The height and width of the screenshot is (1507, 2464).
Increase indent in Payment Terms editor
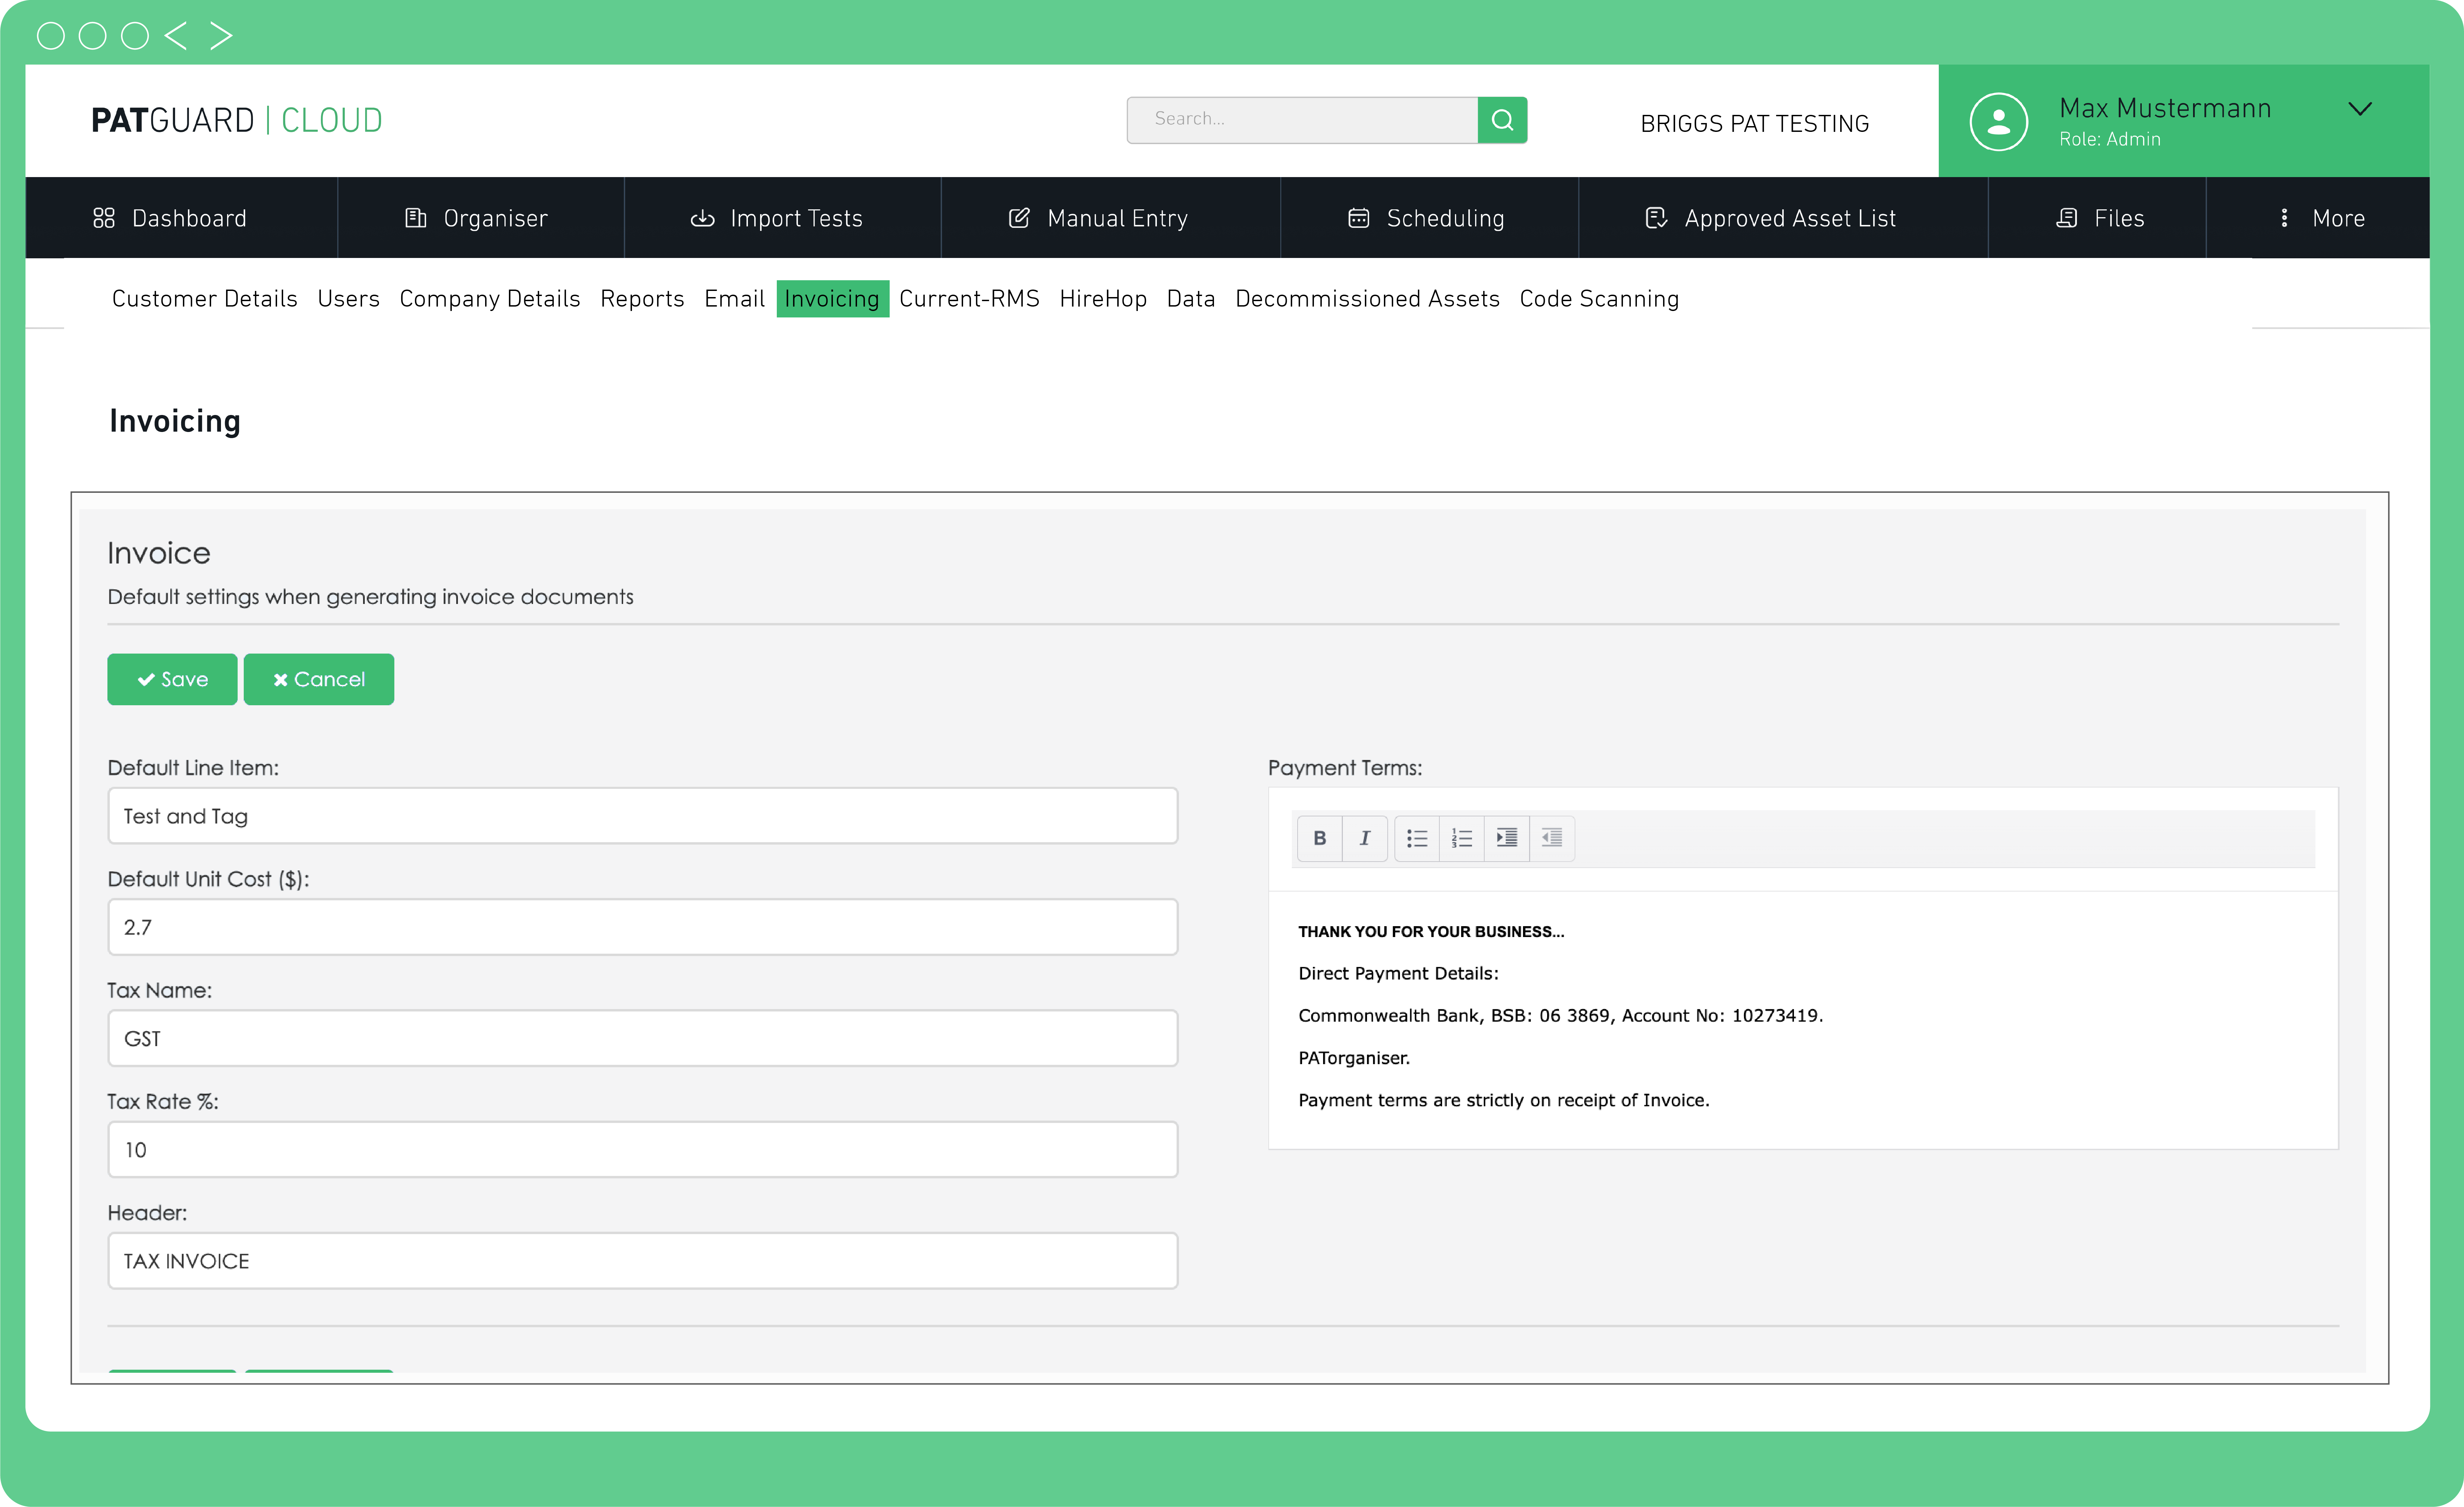pos(1507,838)
